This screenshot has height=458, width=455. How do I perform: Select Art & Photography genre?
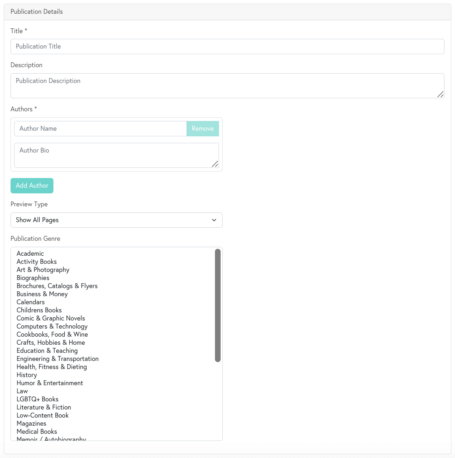tap(43, 269)
